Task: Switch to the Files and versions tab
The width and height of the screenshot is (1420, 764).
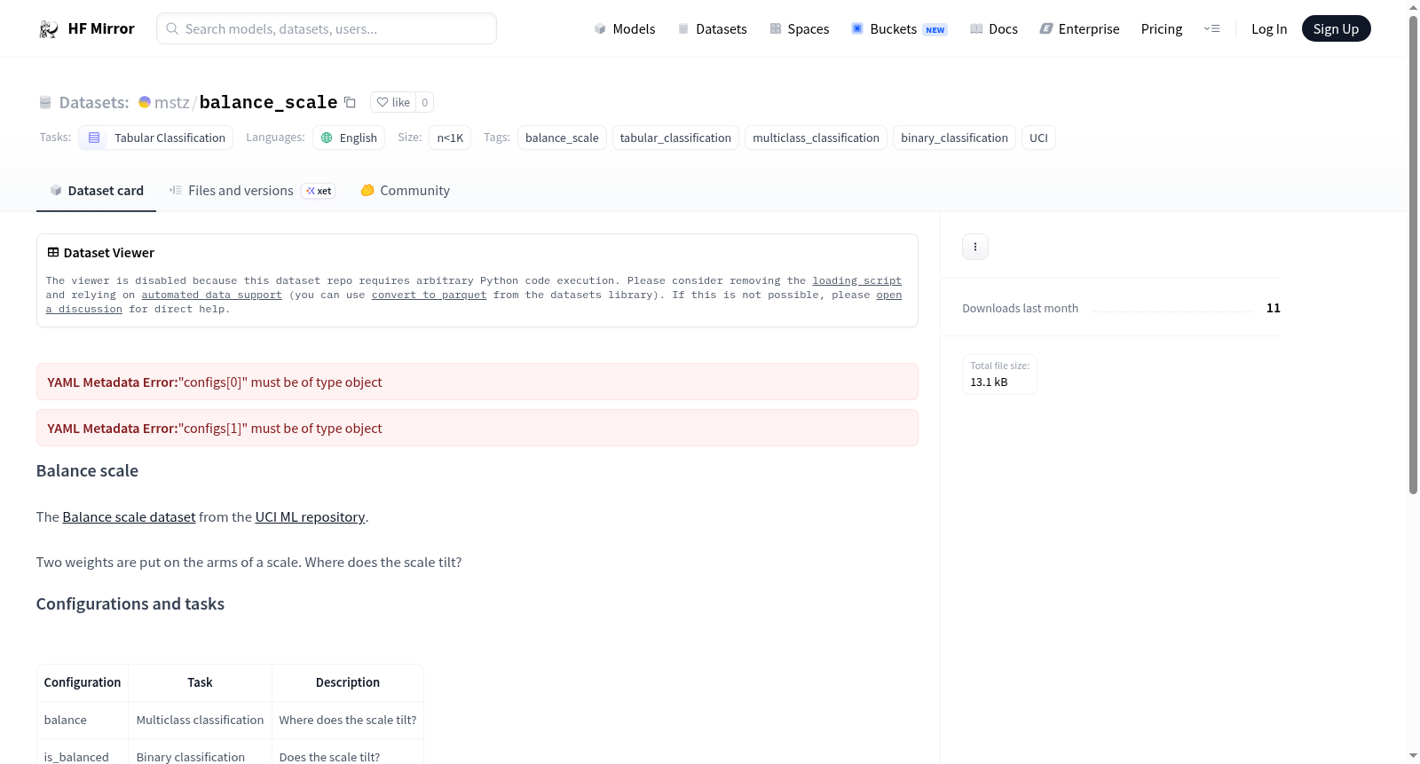Action: (251, 191)
